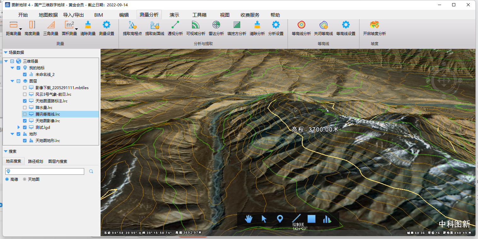The height and width of the screenshot is (239, 478).
Task: Select the arrow pointer tool in bottom toolbar
Action: click(x=264, y=219)
